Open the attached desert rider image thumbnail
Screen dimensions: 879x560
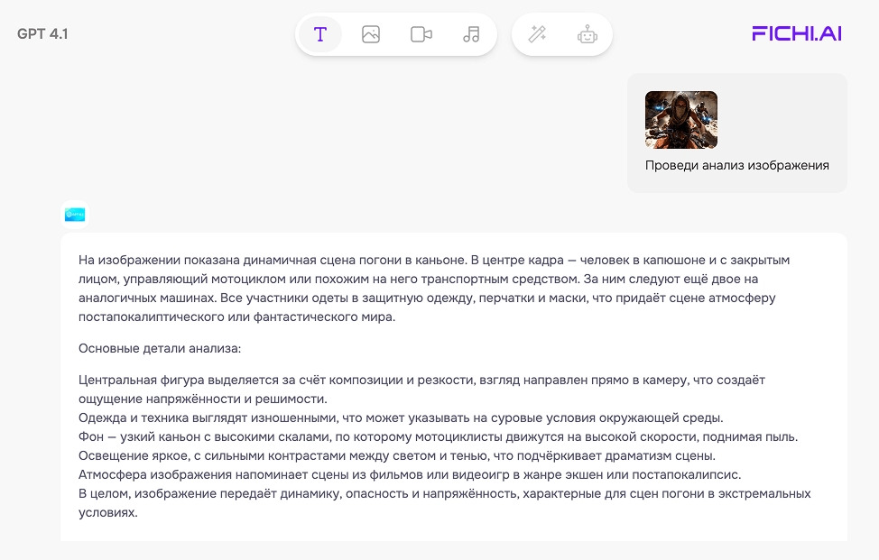(681, 120)
